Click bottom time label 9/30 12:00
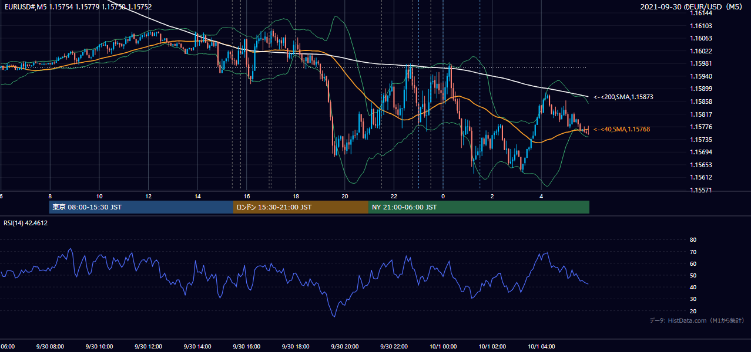The height and width of the screenshot is (352, 751). coord(148,347)
